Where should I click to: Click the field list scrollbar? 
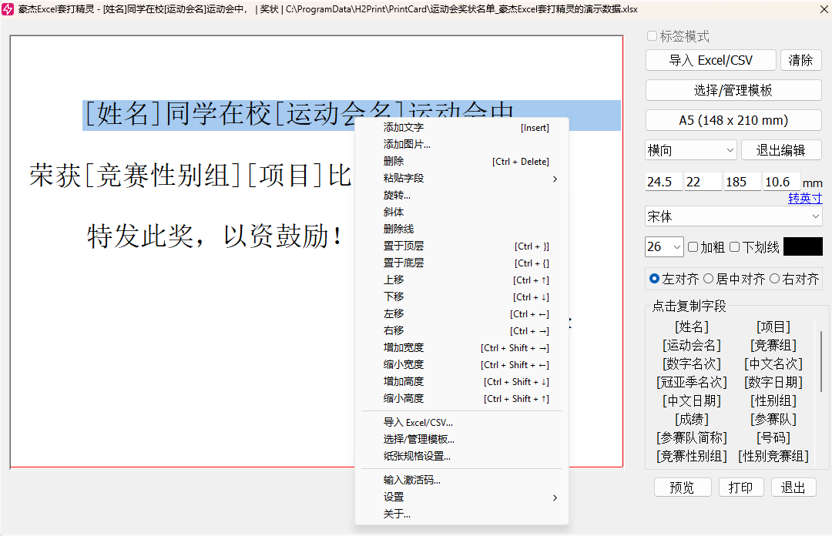821,361
